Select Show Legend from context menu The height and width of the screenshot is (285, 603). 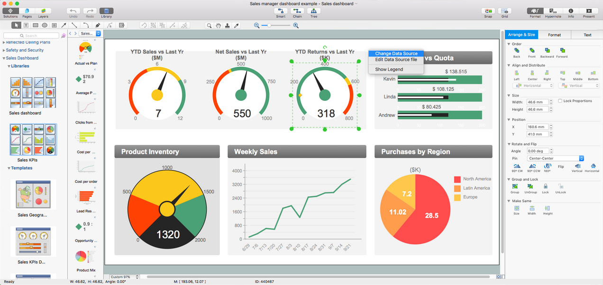pos(389,69)
